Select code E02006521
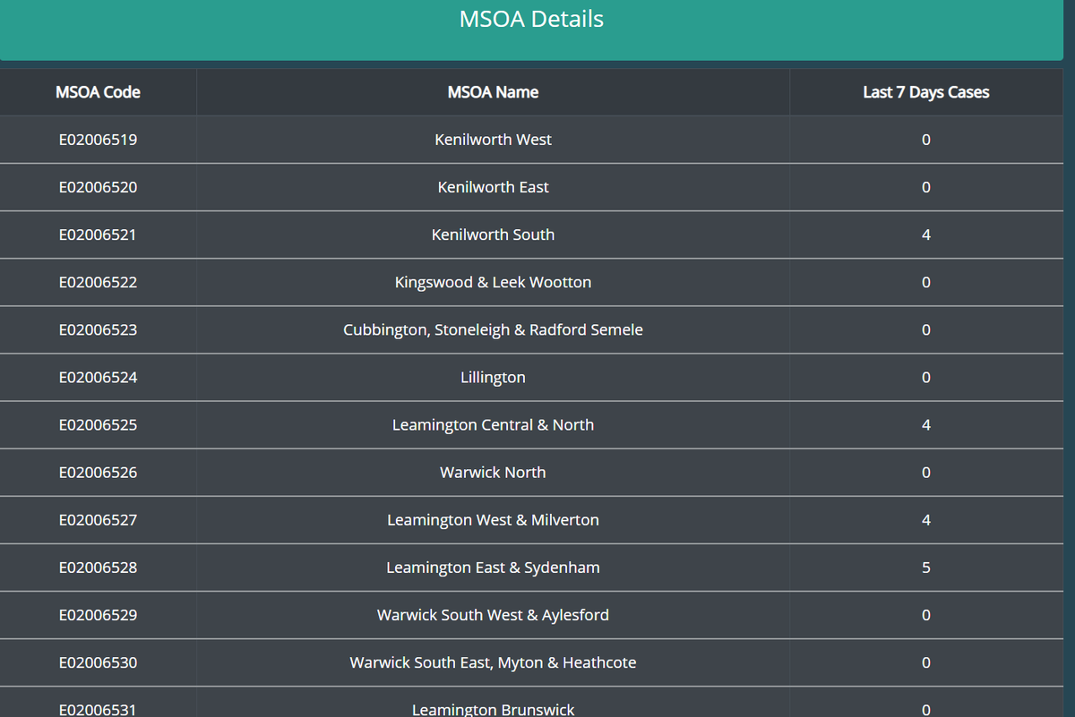Screen dimensions: 1075x717 (x=98, y=235)
